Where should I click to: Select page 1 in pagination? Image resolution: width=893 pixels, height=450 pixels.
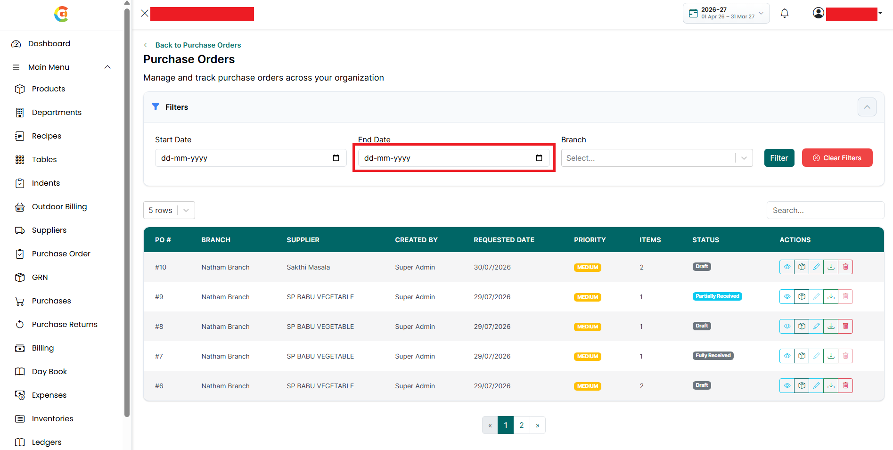point(506,425)
